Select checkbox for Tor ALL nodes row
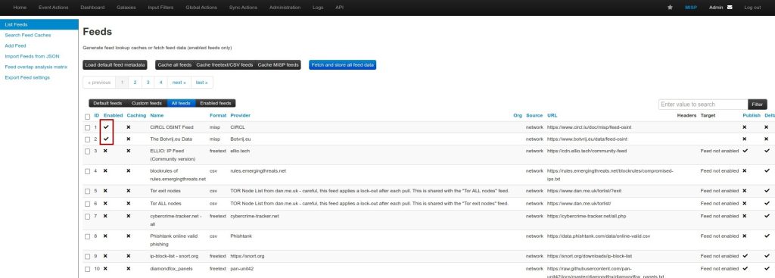The height and width of the screenshot is (278, 775). coord(88,204)
